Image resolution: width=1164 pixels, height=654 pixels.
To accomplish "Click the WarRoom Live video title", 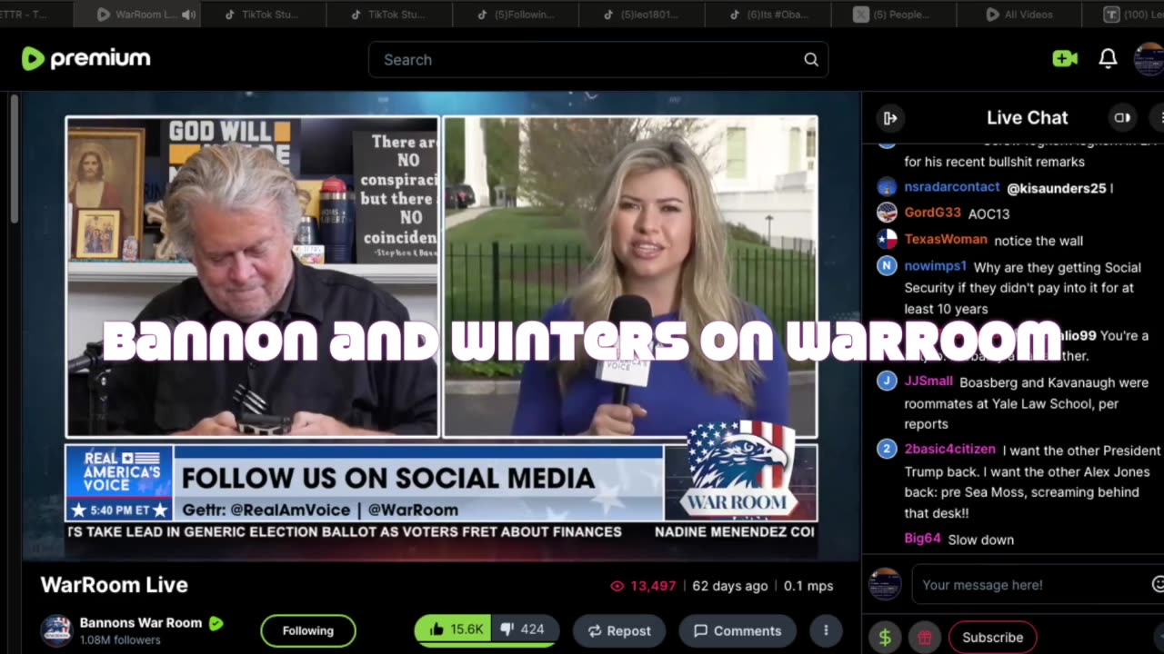I will 114,585.
